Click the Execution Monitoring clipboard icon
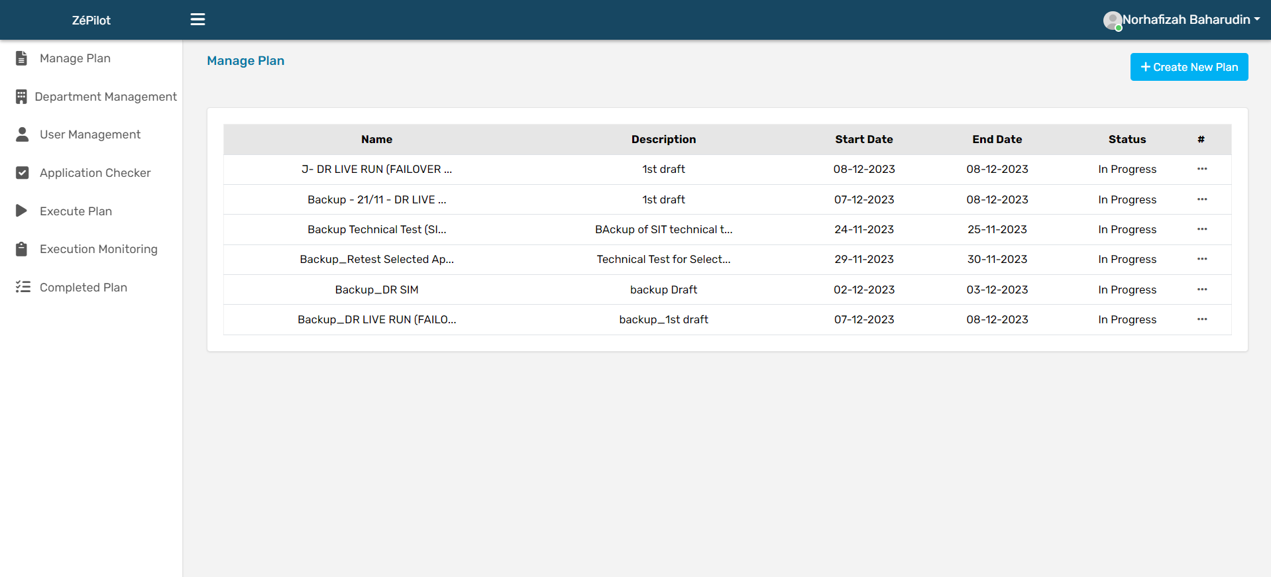Image resolution: width=1271 pixels, height=577 pixels. pos(22,249)
